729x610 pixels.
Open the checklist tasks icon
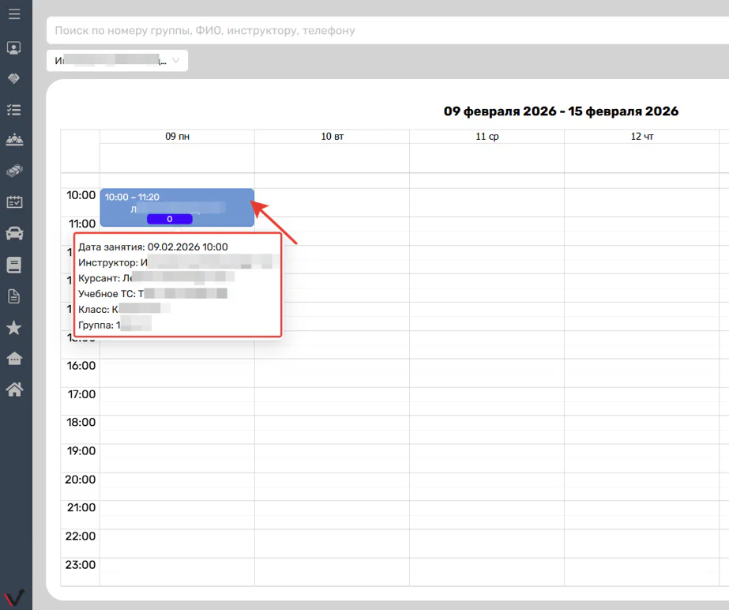click(x=14, y=110)
